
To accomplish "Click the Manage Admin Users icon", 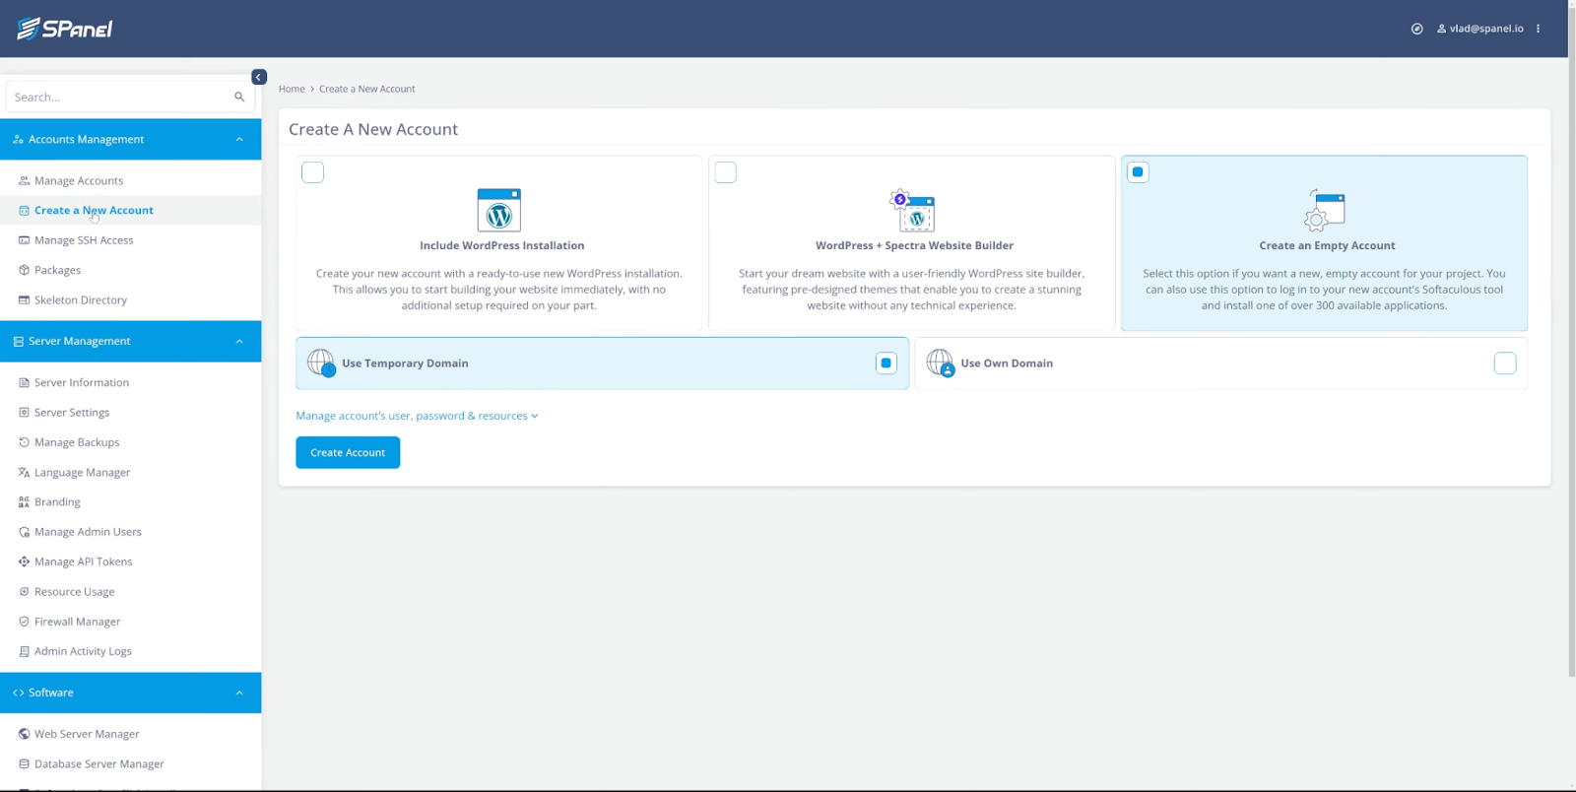I will [24, 532].
